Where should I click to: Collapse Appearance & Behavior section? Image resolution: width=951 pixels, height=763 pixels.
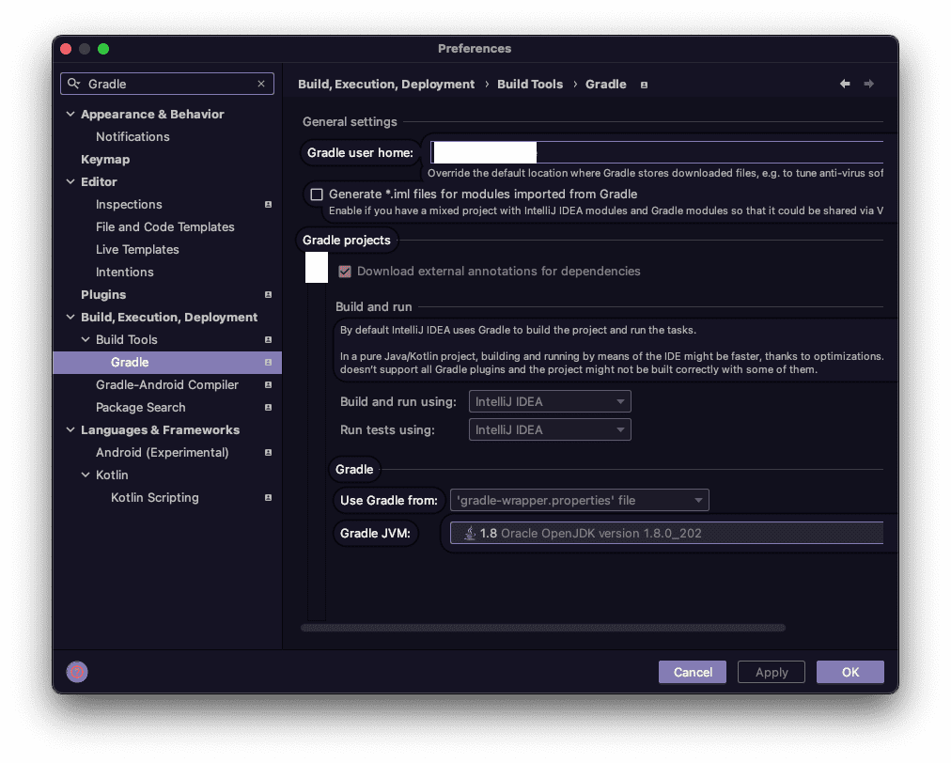70,114
